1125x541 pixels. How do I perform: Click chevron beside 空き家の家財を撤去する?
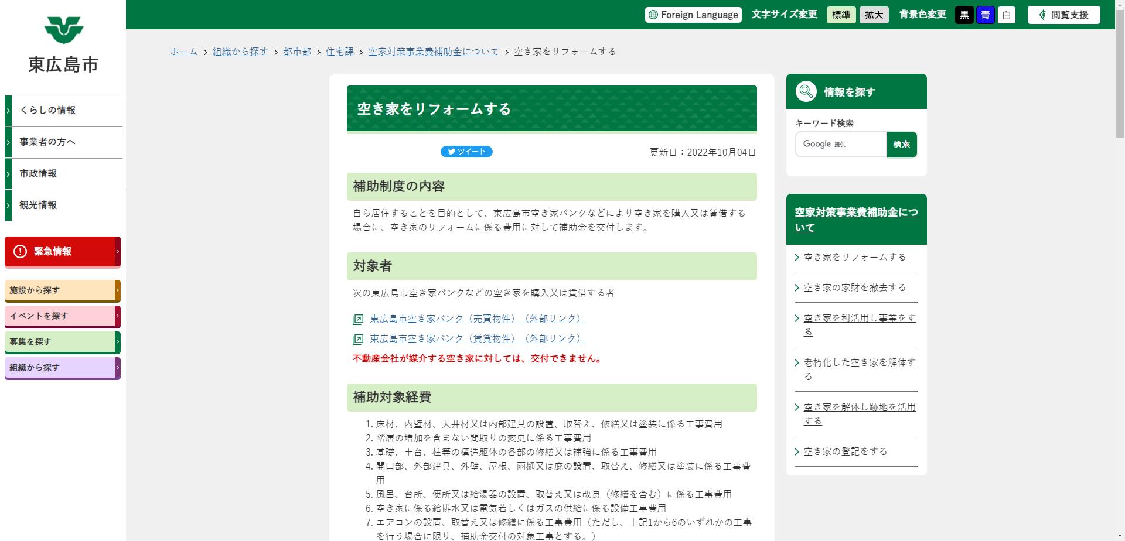tap(797, 287)
